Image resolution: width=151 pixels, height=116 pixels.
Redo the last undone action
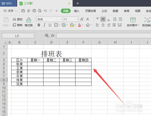tap(51, 11)
